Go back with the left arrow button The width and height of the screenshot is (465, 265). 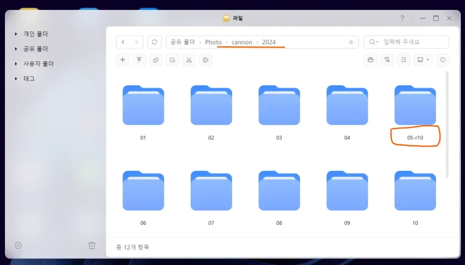[123, 42]
